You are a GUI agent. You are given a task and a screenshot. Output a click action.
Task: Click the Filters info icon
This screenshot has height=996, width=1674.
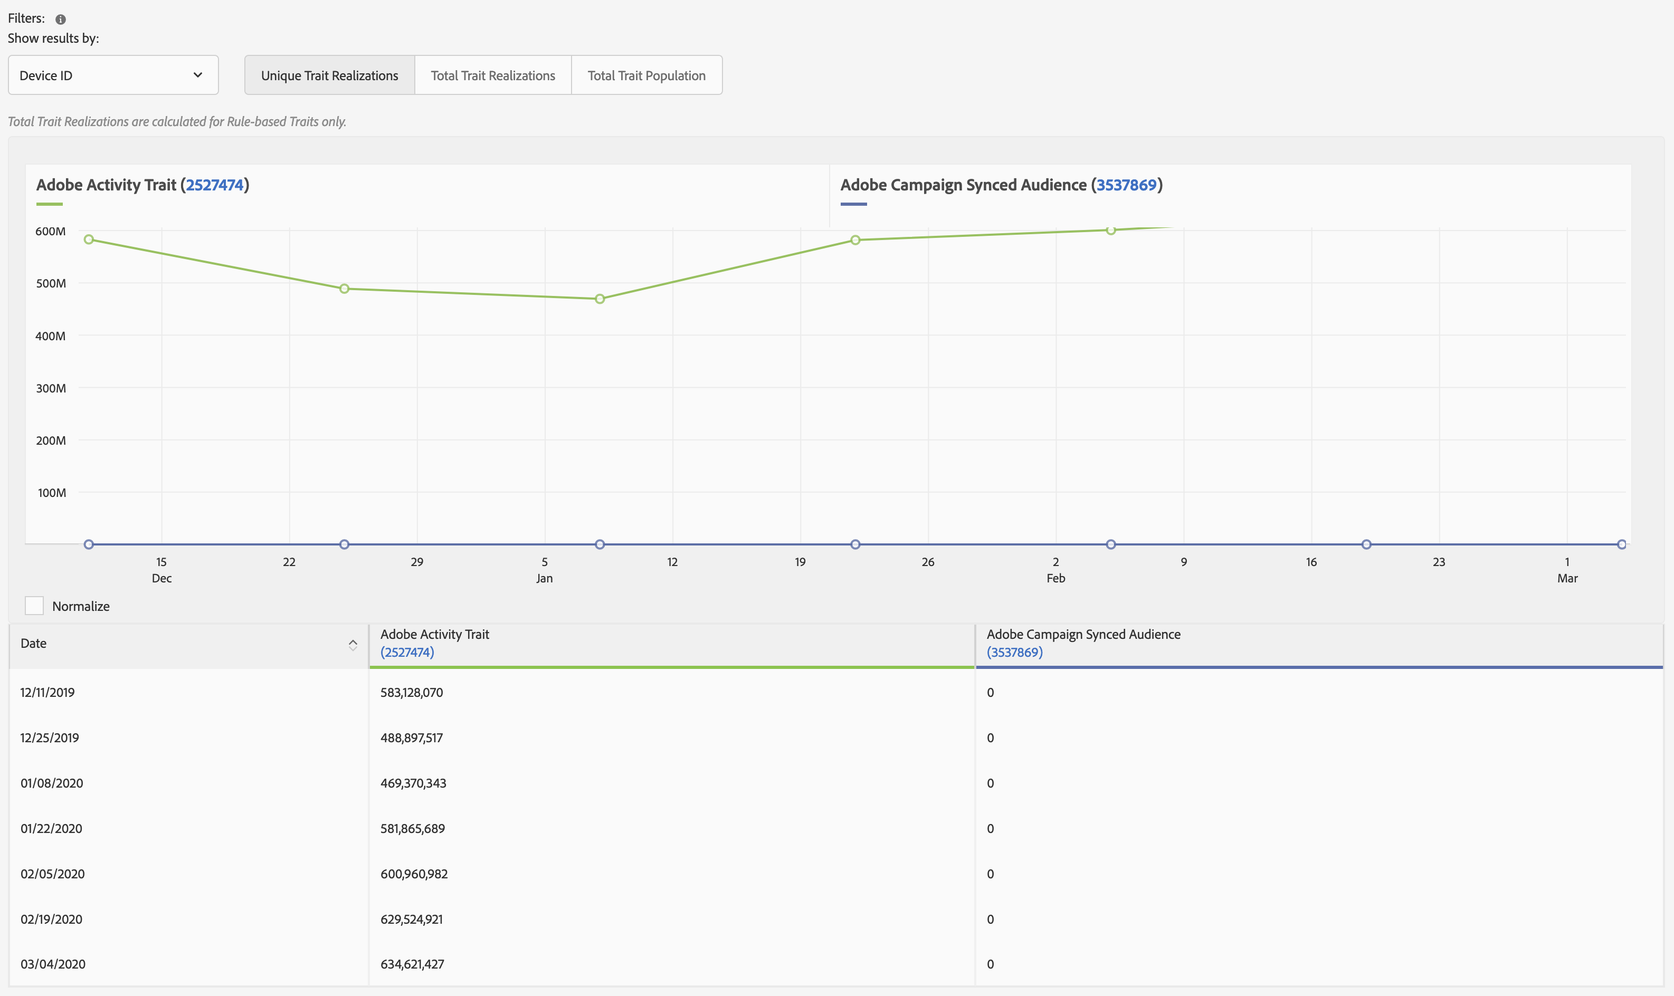[x=60, y=20]
